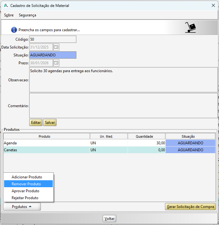
Task: Click the AGUARDANDO status for Canetas
Action: (x=190, y=150)
